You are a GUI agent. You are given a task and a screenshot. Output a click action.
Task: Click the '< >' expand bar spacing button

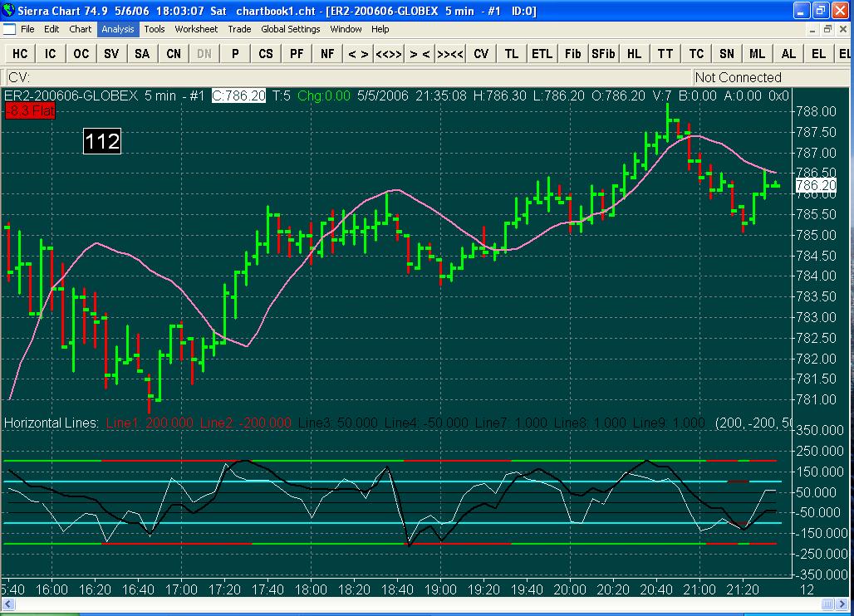coord(358,54)
